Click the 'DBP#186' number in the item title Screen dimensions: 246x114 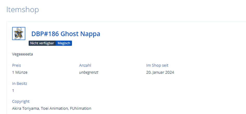point(45,34)
